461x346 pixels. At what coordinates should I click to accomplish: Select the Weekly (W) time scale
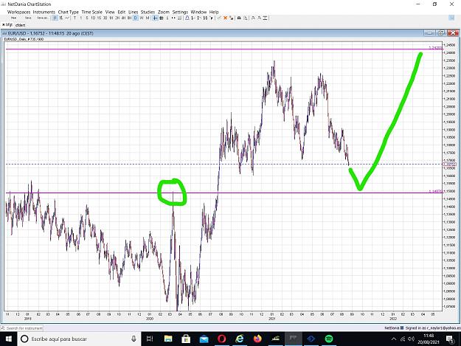tap(142, 18)
